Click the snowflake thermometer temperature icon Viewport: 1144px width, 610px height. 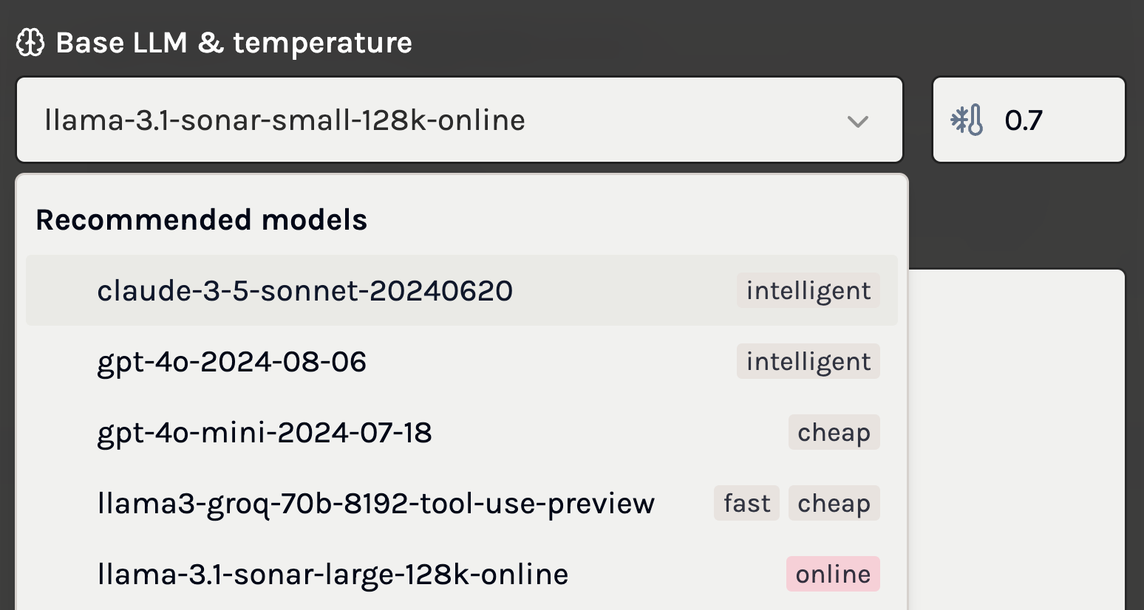967,120
